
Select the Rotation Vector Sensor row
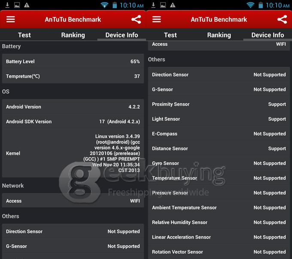pos(219,252)
